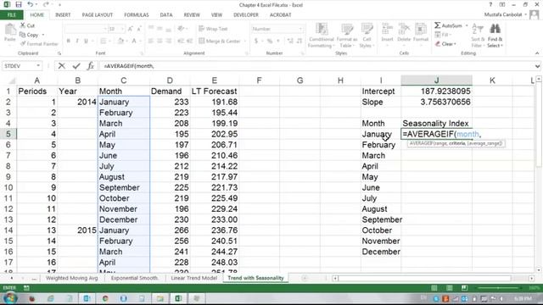Open the Sort & Filter menu
The height and width of the screenshot is (305, 543).
point(478,36)
